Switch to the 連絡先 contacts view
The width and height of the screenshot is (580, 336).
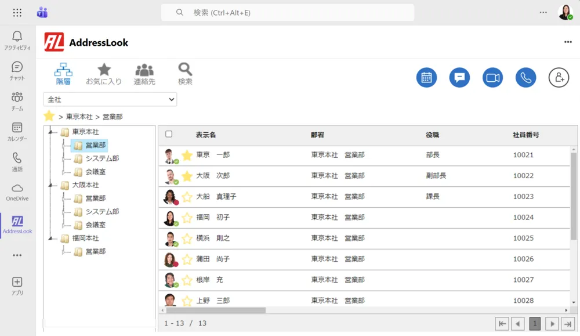point(144,73)
